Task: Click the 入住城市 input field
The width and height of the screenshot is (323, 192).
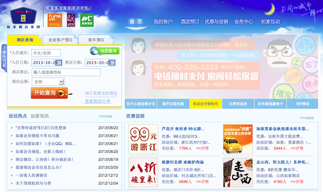Action: click(x=46, y=53)
